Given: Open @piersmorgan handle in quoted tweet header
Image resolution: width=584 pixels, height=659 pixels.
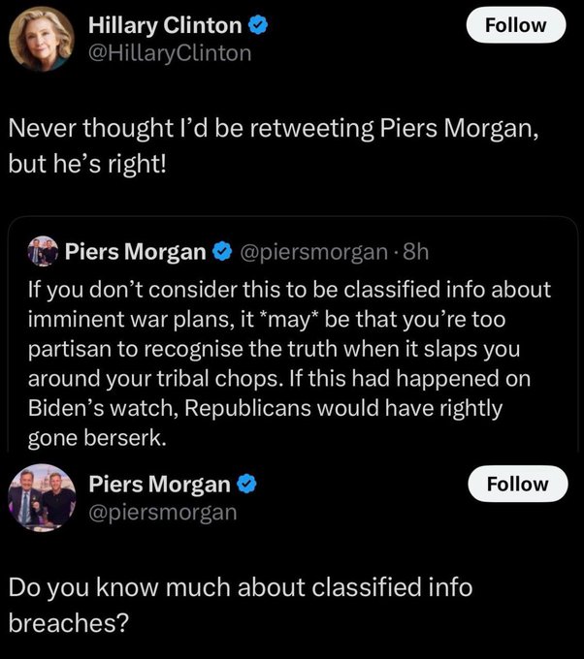Looking at the screenshot, I should click(310, 253).
